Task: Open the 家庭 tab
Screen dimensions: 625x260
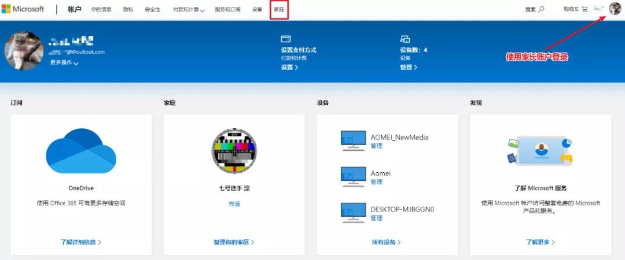Action: coord(279,10)
